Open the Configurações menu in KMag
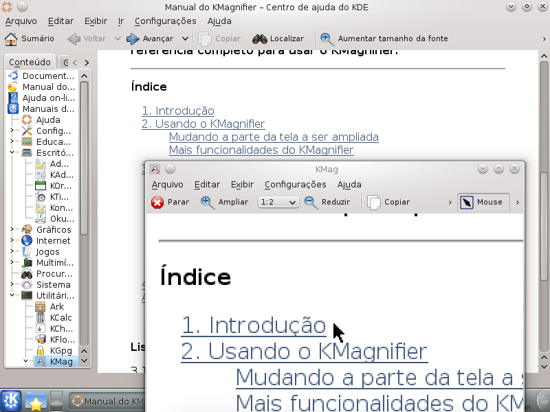550x412 pixels. coord(295,185)
